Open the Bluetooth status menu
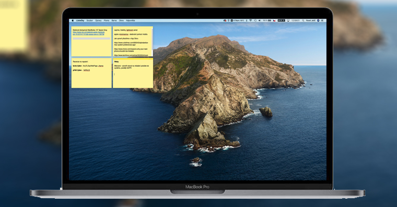This screenshot has height=207, width=397. tap(247, 20)
